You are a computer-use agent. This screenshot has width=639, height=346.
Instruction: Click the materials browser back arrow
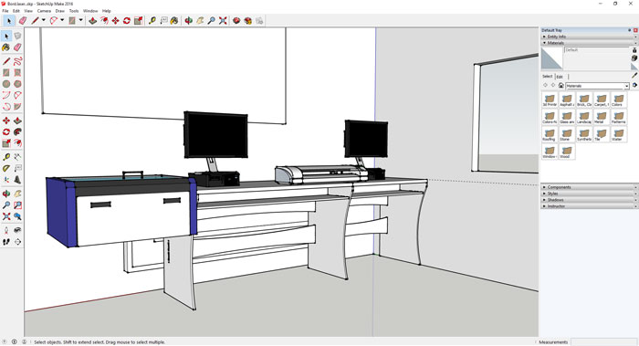coord(545,86)
